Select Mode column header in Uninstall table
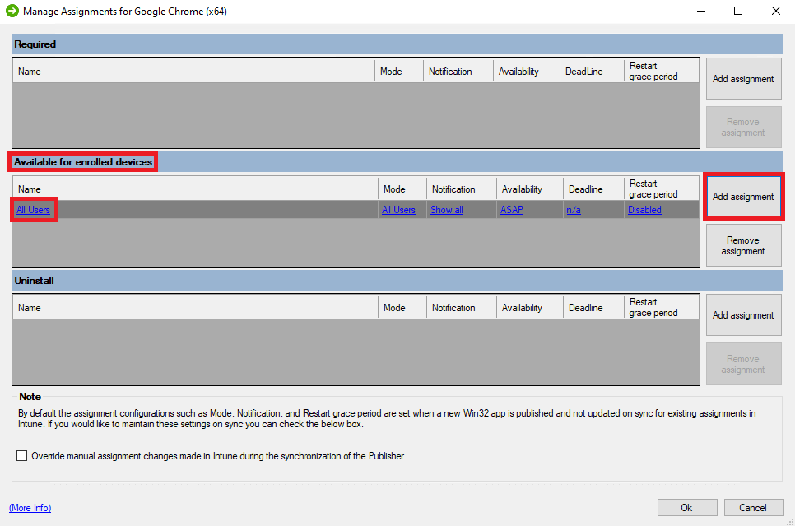 [x=402, y=307]
